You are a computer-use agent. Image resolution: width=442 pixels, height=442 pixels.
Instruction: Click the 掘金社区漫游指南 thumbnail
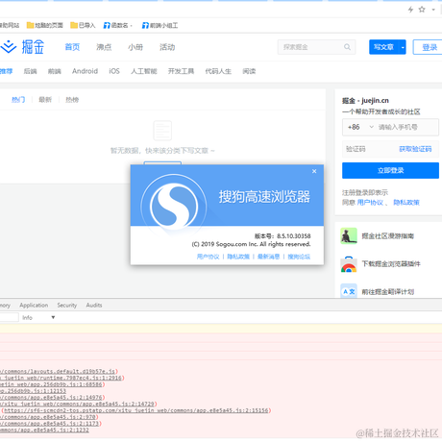349,236
